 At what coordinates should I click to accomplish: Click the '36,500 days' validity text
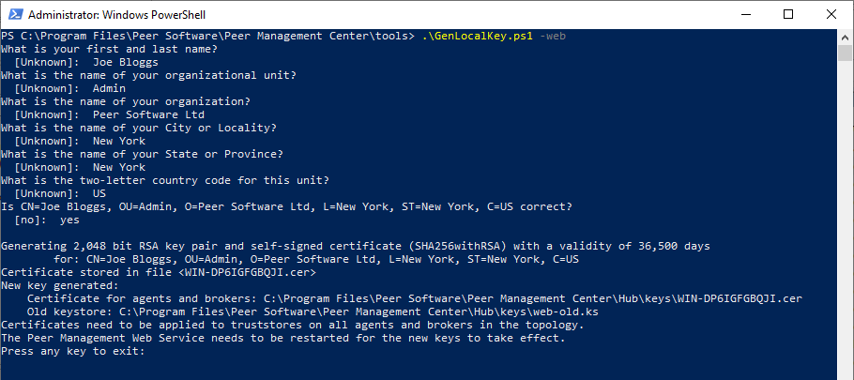coord(672,246)
